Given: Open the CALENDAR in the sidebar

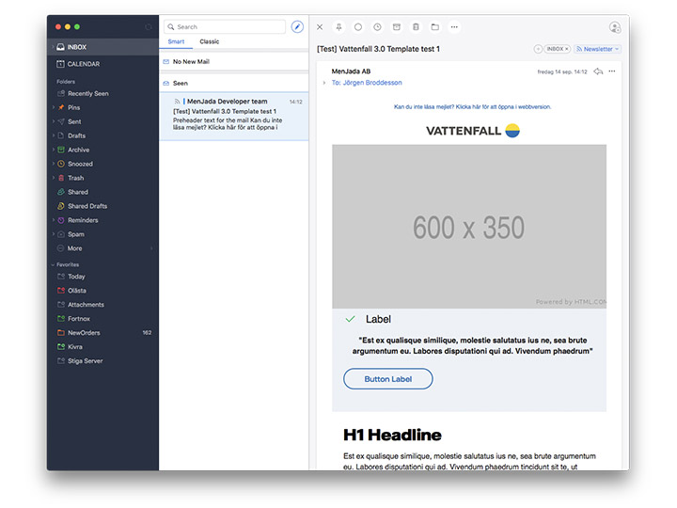Looking at the screenshot, I should [x=102, y=64].
